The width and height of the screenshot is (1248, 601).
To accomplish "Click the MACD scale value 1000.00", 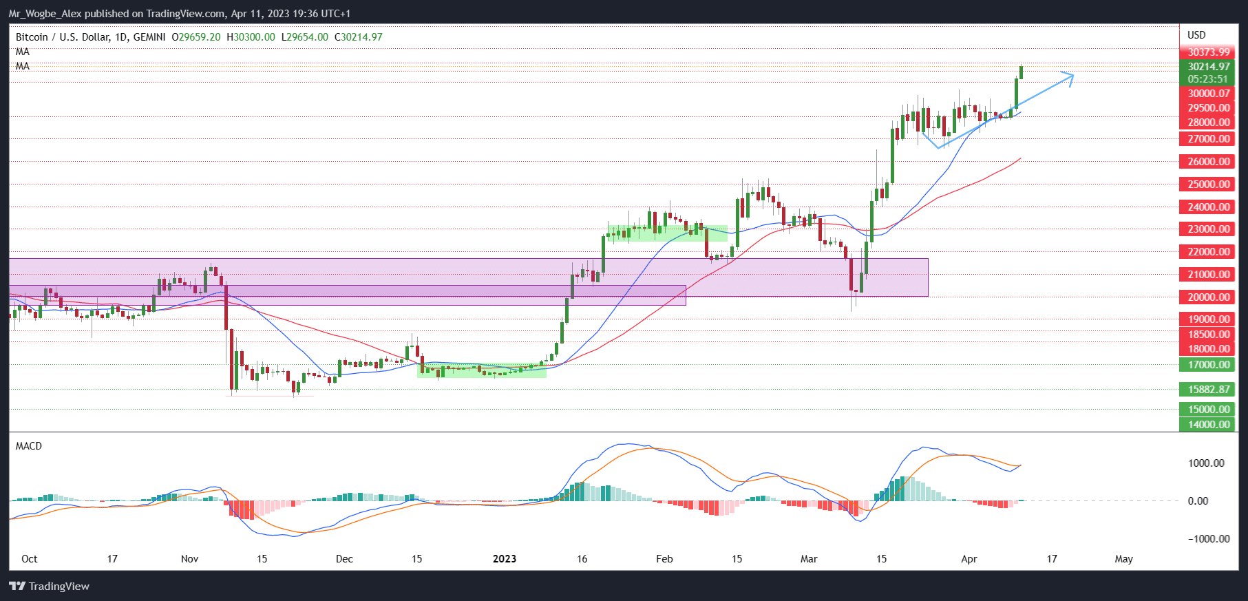I will pos(1206,463).
